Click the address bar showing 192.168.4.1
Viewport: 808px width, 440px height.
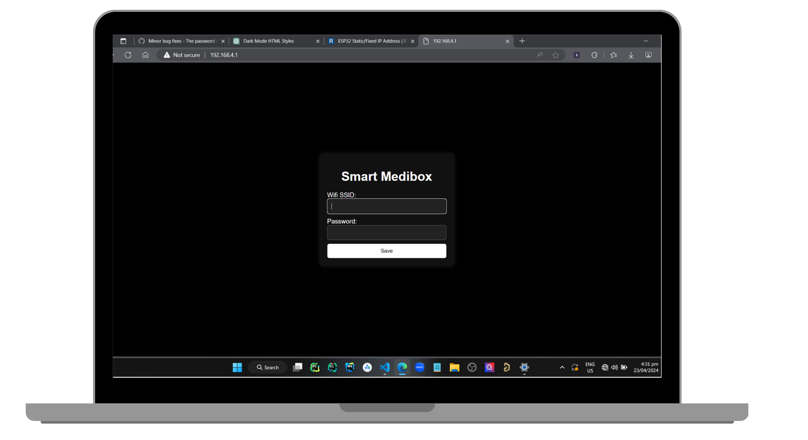(224, 55)
